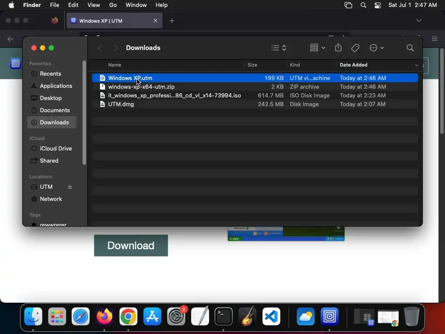Launch Safari from the Dock
Image resolution: width=445 pixels, height=334 pixels.
tap(80, 316)
